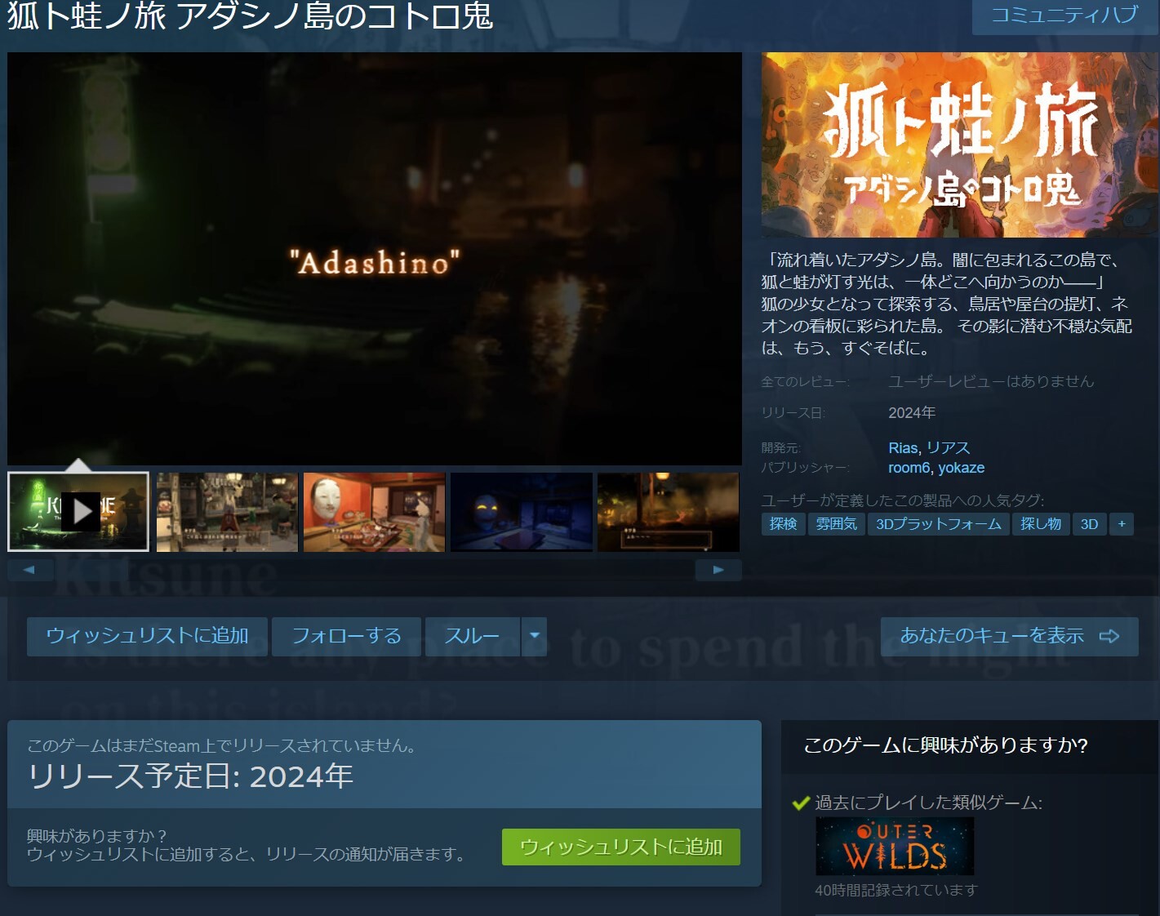
Task: Click the スルー ignore button
Action: point(472,636)
